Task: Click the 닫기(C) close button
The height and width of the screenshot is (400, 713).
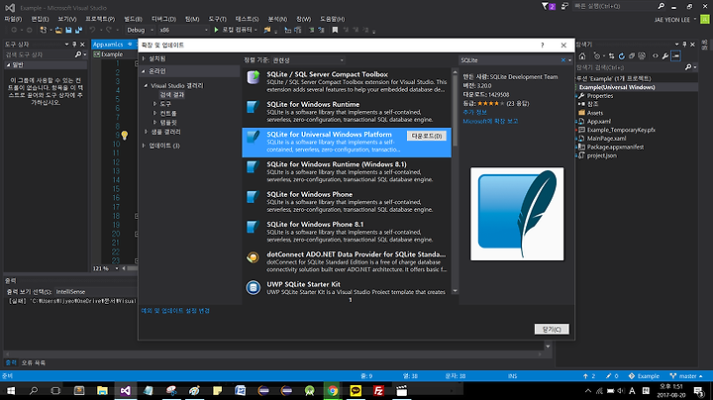Action: pos(552,329)
